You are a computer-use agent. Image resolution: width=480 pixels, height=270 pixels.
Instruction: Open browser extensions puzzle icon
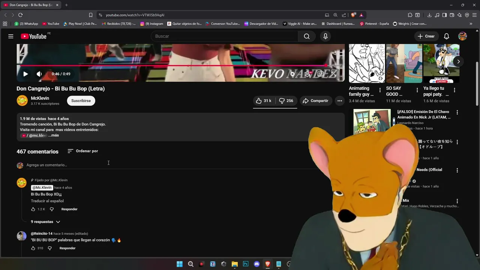coord(410,15)
